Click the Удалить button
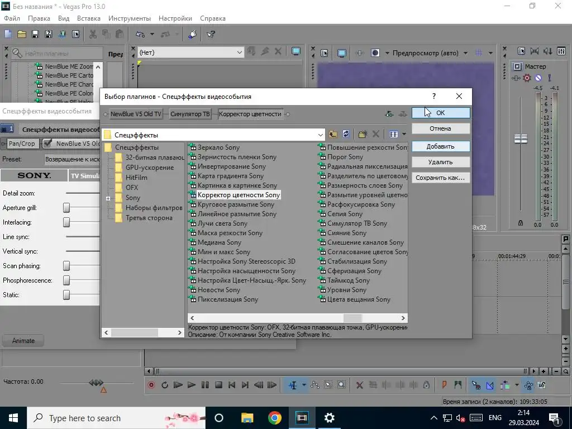572x429 pixels. 441,162
